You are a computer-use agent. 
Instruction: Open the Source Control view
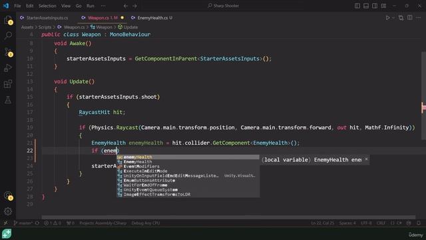pos(8,52)
